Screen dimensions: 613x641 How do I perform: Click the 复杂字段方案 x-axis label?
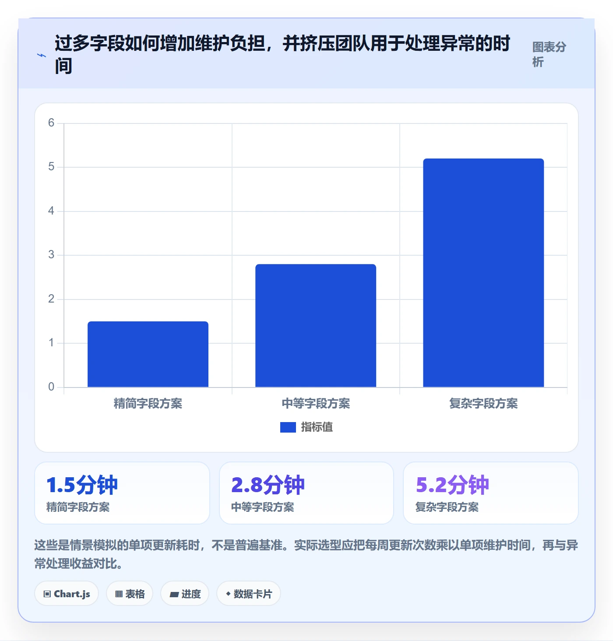click(483, 403)
